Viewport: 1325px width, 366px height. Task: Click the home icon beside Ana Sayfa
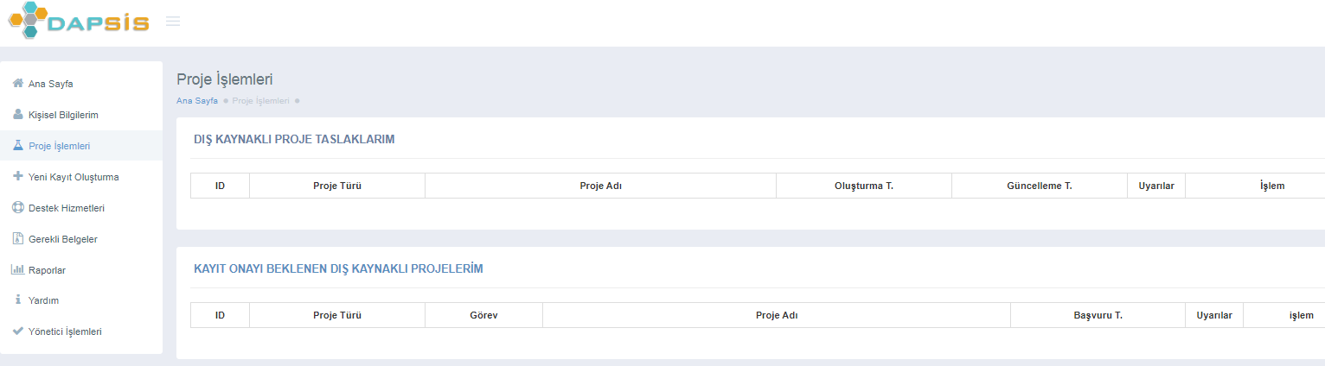(17, 84)
